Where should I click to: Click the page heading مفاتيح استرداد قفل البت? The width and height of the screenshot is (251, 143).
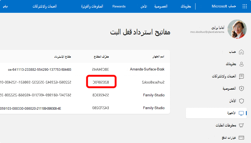click(x=140, y=32)
